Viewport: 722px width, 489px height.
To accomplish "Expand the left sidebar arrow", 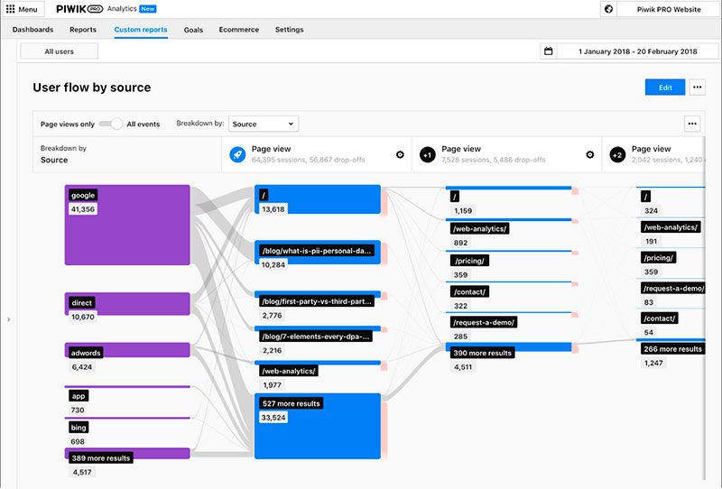I will pos(8,319).
